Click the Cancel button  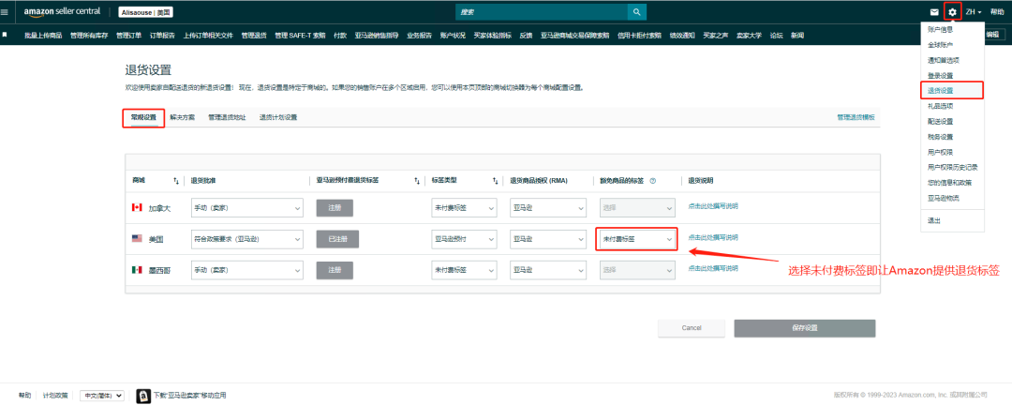692,328
